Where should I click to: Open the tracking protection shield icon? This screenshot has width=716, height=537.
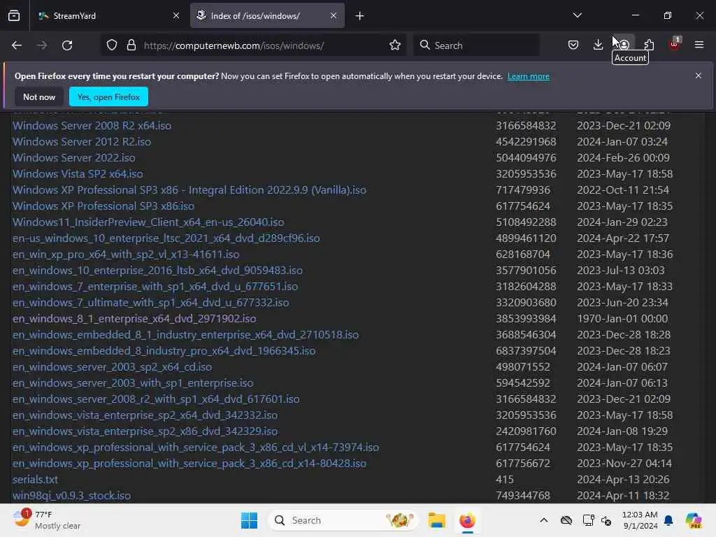click(x=112, y=45)
